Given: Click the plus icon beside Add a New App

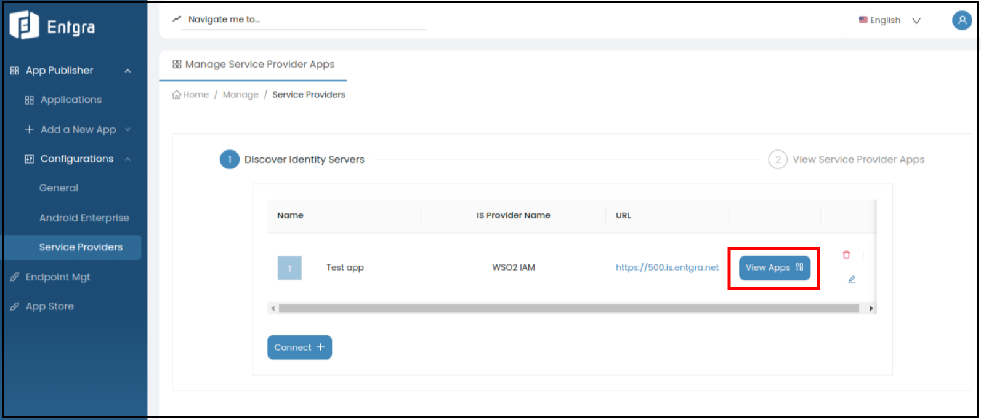Looking at the screenshot, I should click(29, 130).
